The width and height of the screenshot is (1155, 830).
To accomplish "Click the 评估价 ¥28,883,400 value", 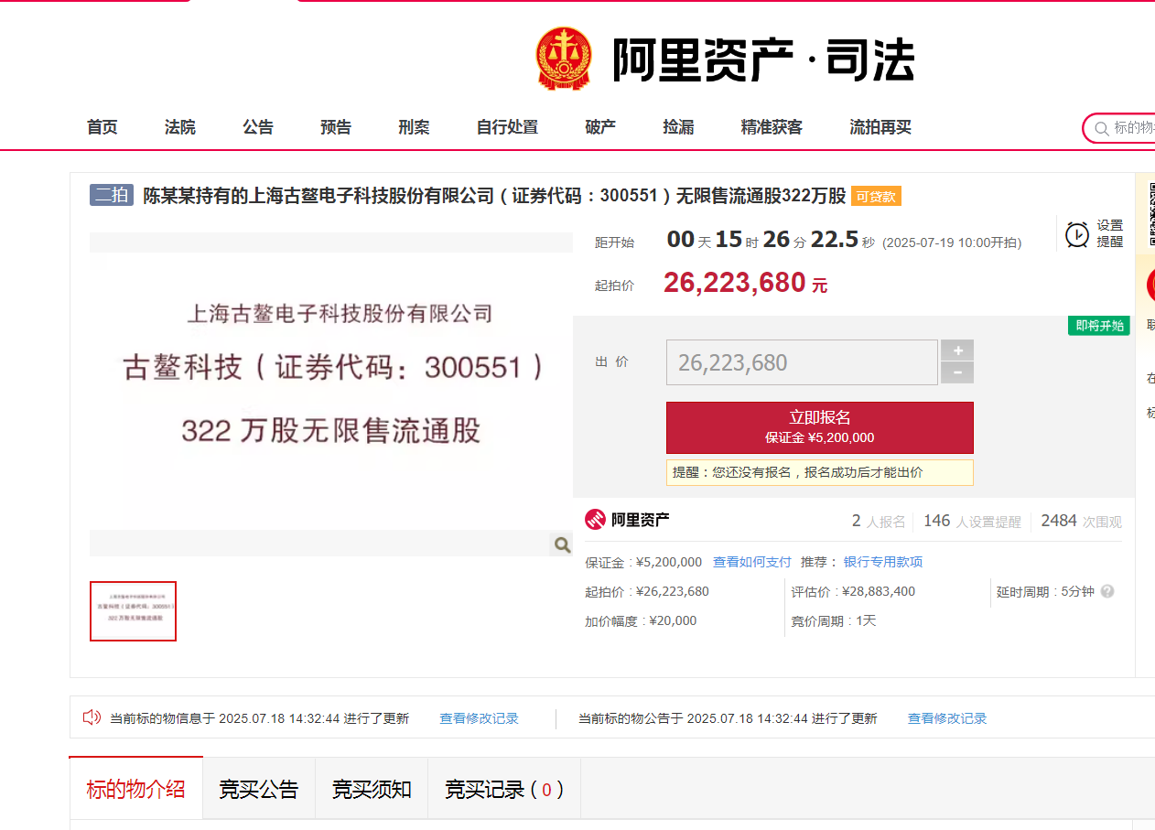I will point(853,591).
